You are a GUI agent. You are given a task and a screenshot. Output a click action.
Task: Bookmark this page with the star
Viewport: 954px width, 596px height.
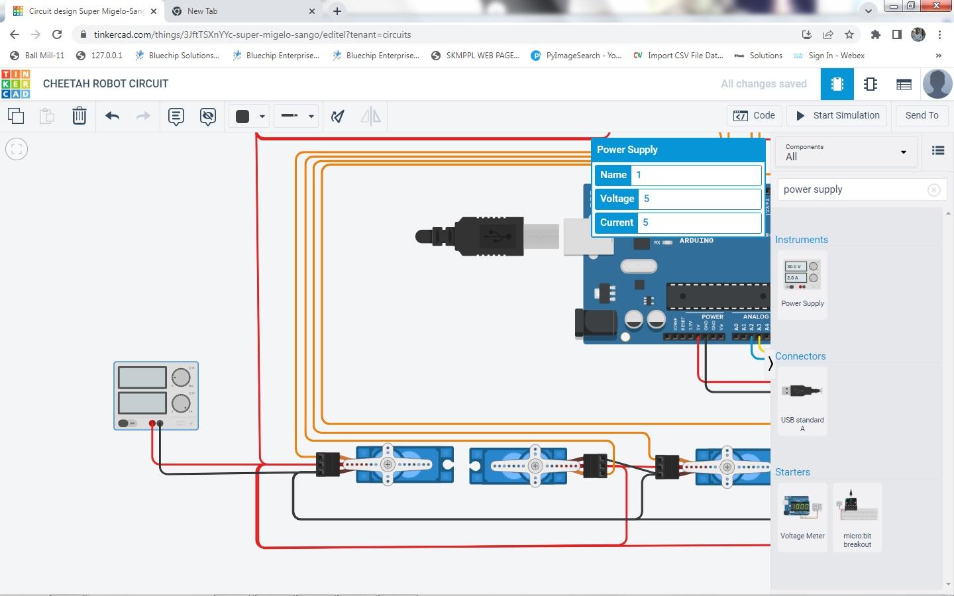tap(849, 34)
